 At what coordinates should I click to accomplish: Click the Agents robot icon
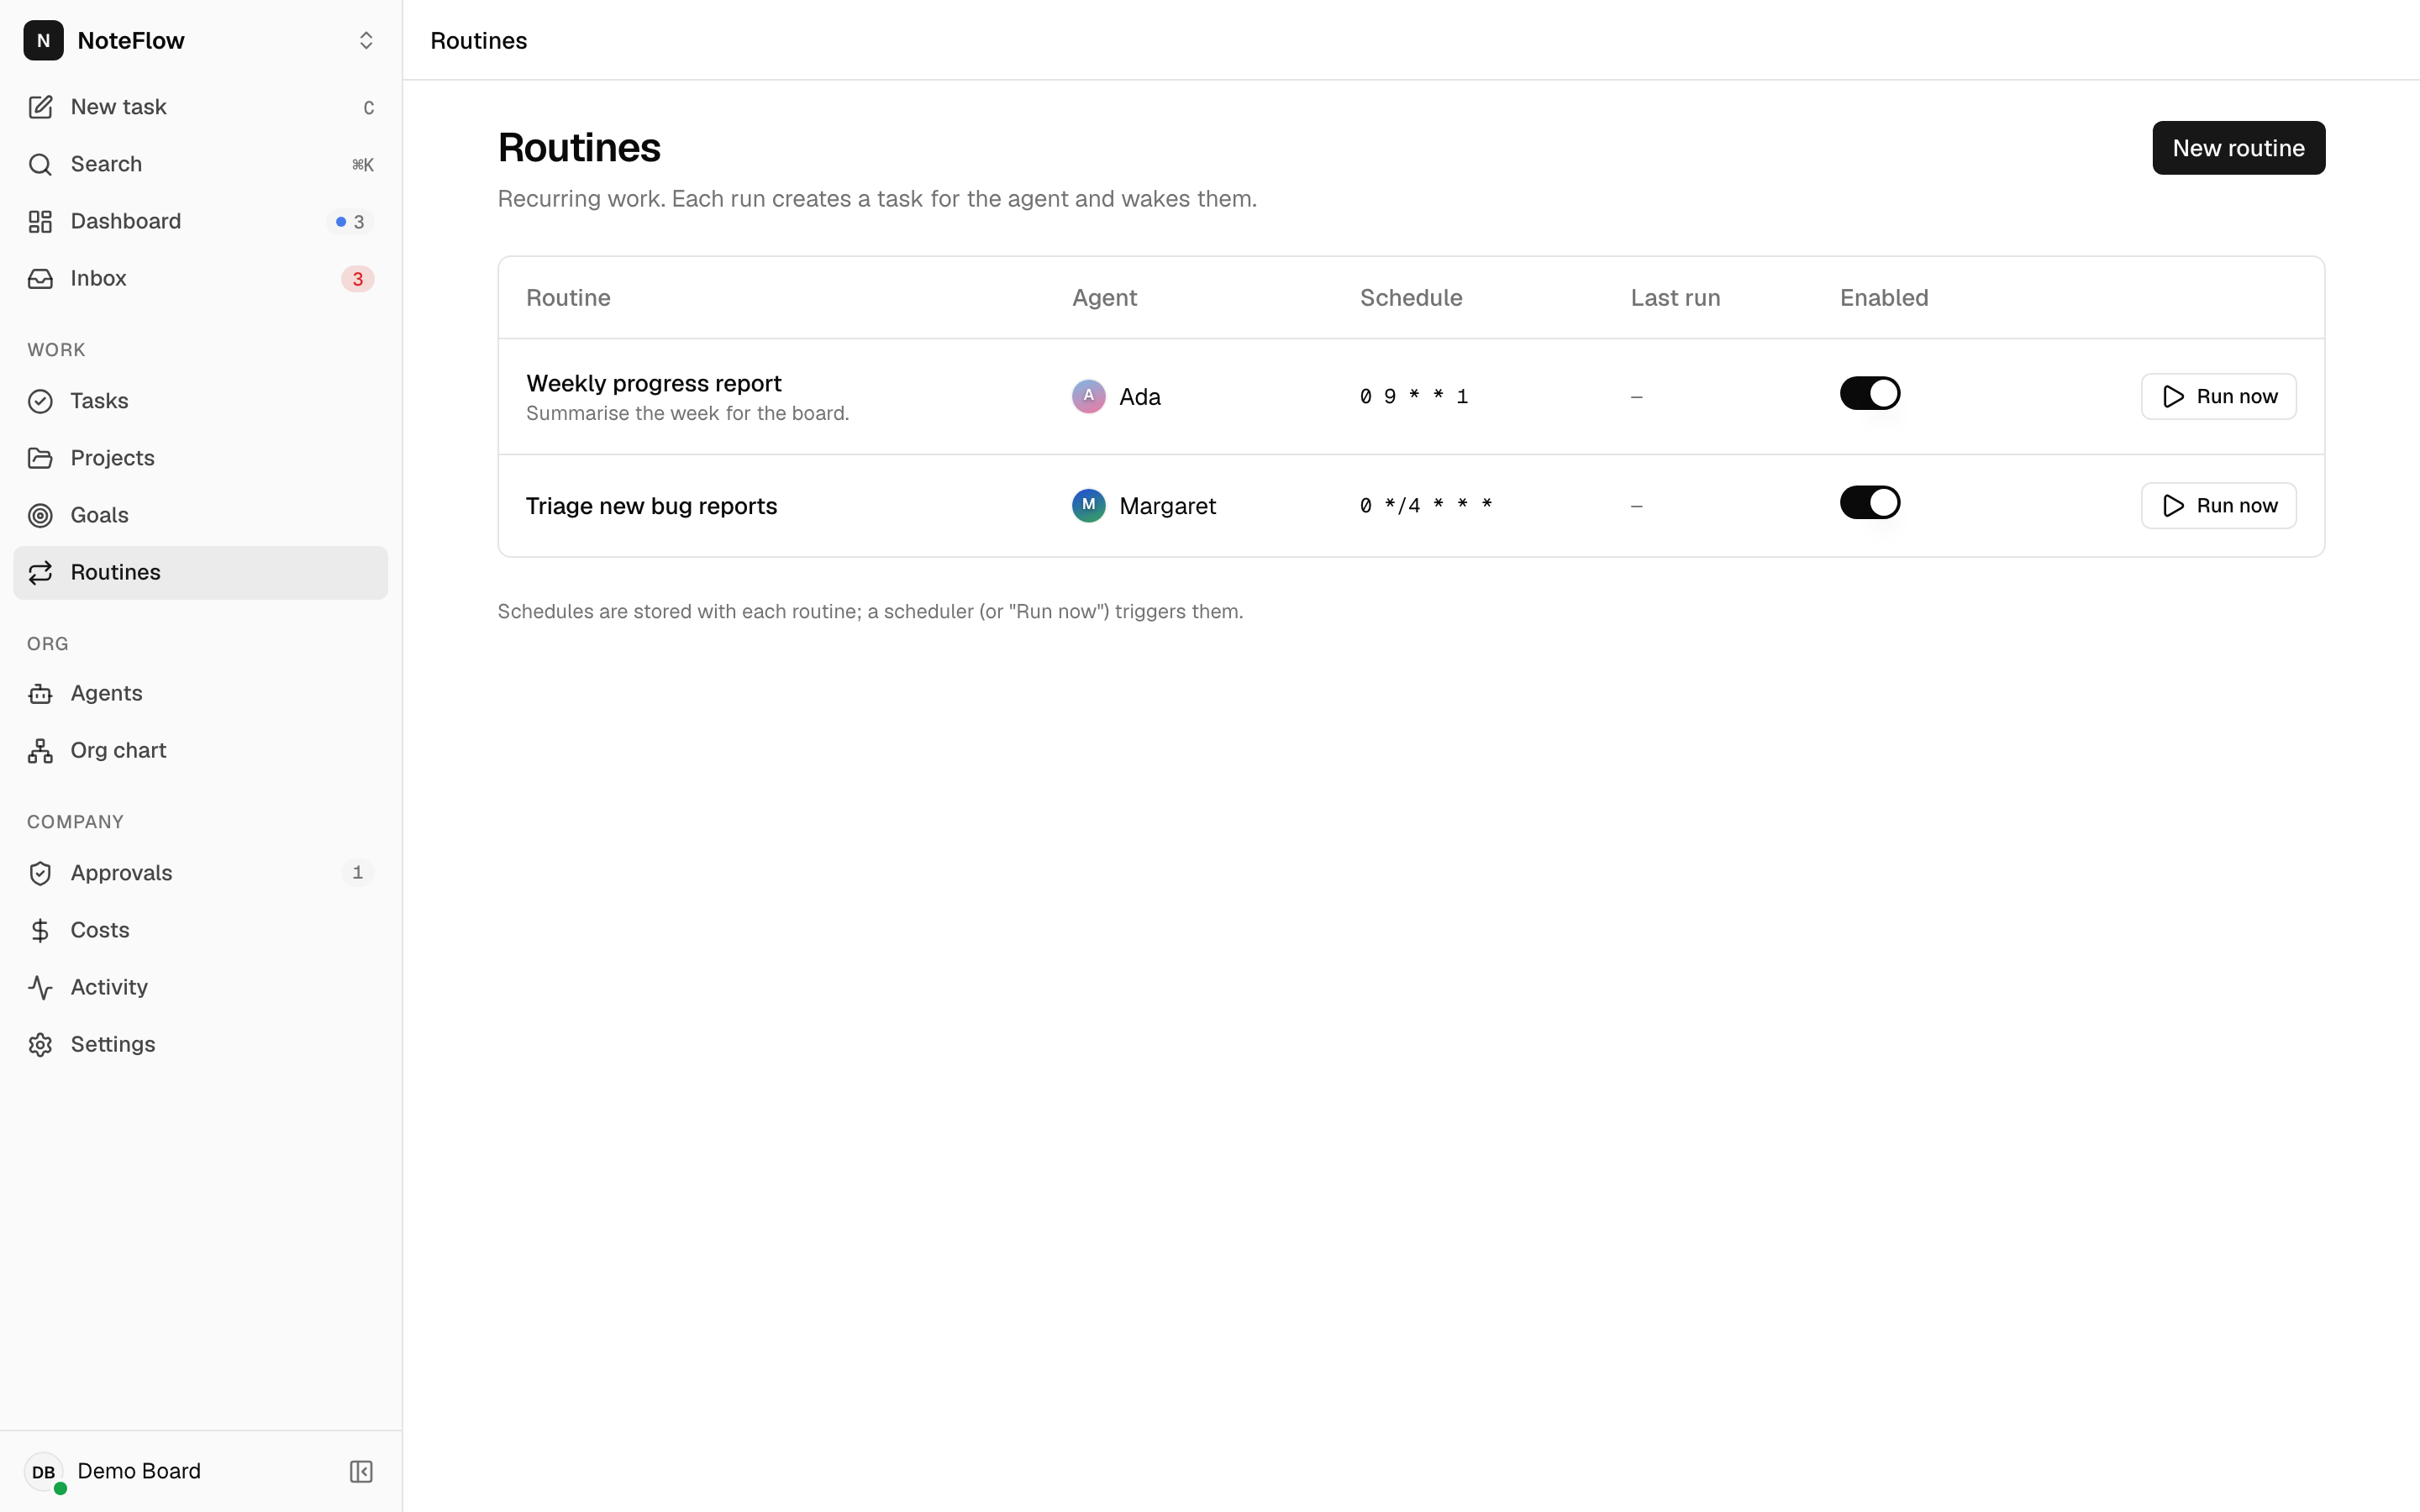coord(40,693)
